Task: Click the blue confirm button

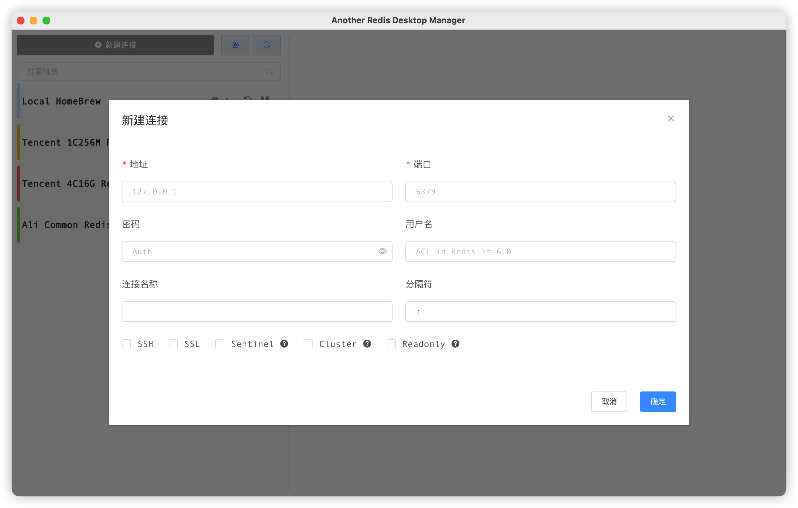Action: tap(657, 401)
